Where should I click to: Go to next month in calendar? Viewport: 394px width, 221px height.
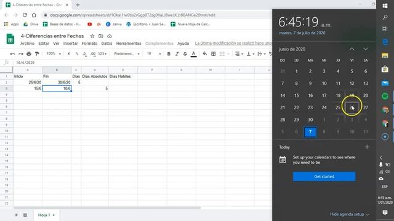tap(366, 49)
